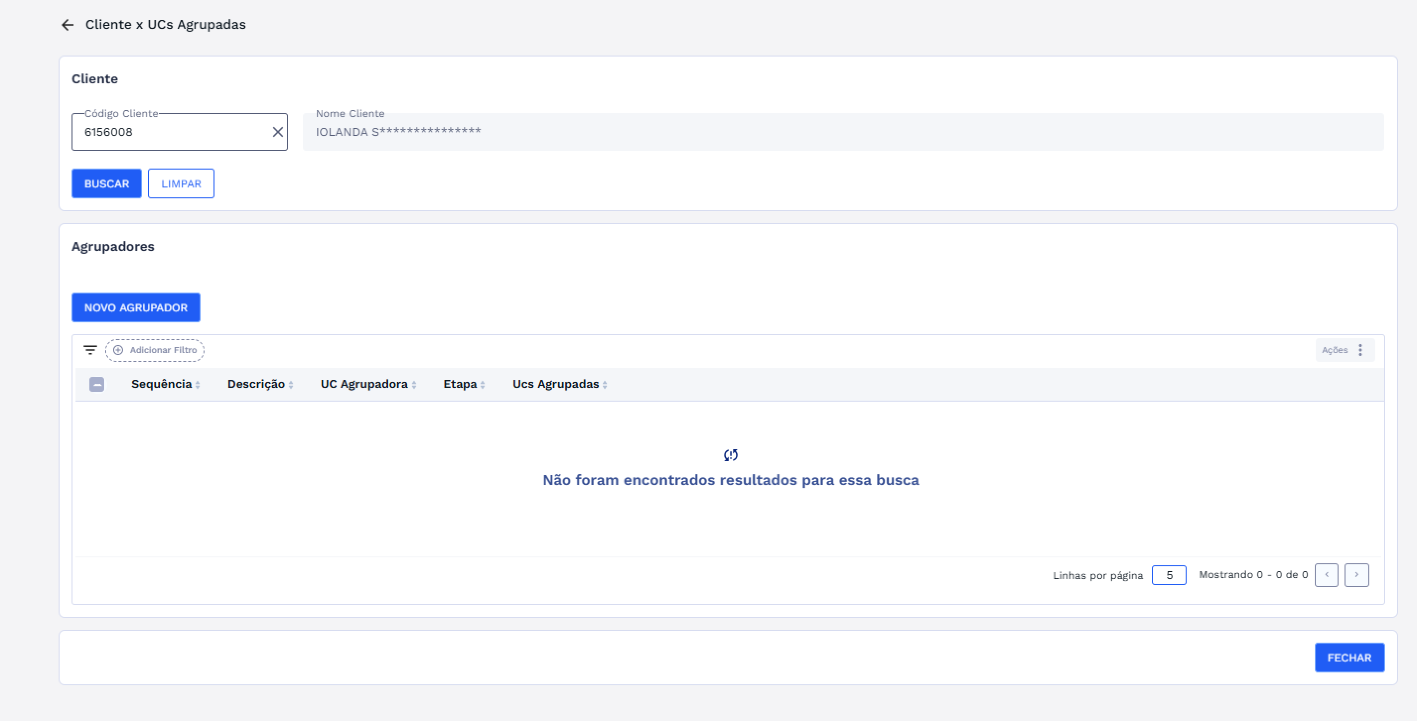Go to the next table page
The height and width of the screenshot is (721, 1417).
[1356, 575]
